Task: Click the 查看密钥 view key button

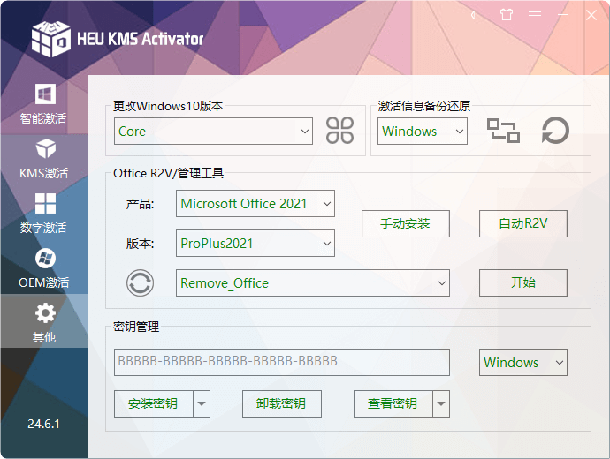Action: click(393, 404)
